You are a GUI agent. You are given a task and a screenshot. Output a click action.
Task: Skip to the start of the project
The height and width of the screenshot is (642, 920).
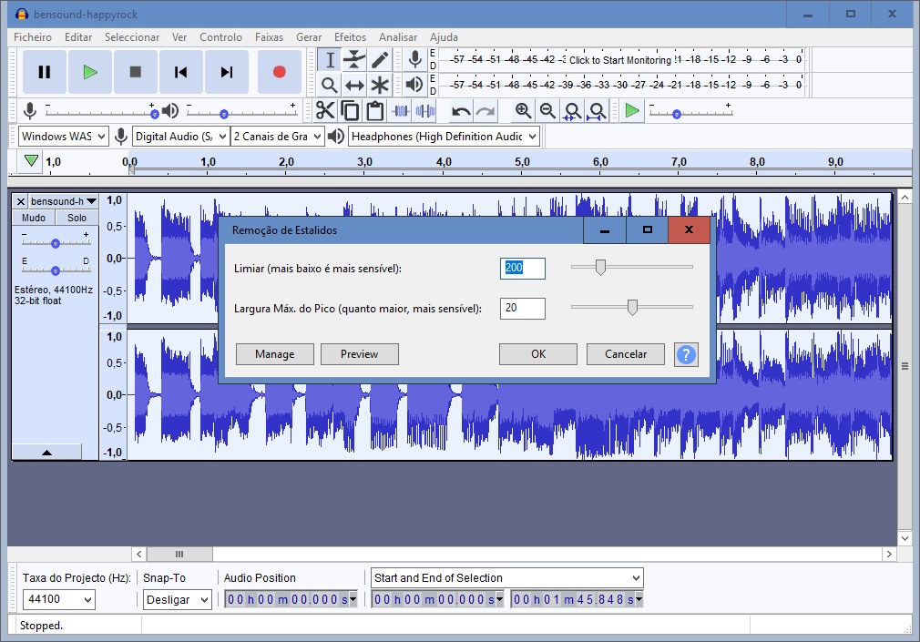click(x=180, y=72)
